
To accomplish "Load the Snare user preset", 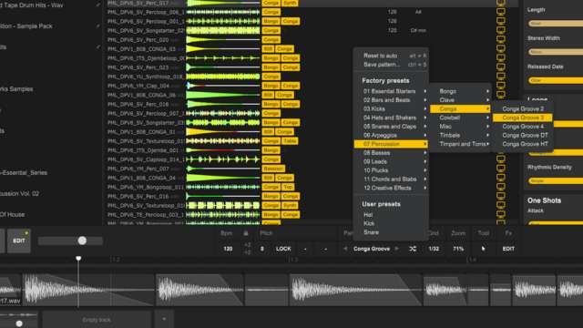I will pos(371,232).
